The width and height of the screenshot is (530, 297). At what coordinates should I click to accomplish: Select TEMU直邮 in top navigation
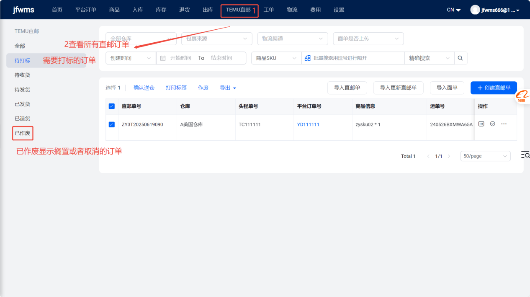click(x=238, y=10)
